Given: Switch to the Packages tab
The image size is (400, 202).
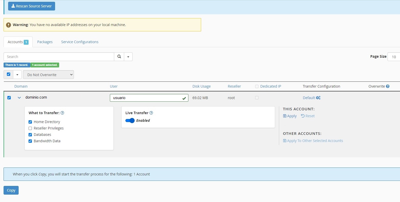Looking at the screenshot, I should coord(45,42).
